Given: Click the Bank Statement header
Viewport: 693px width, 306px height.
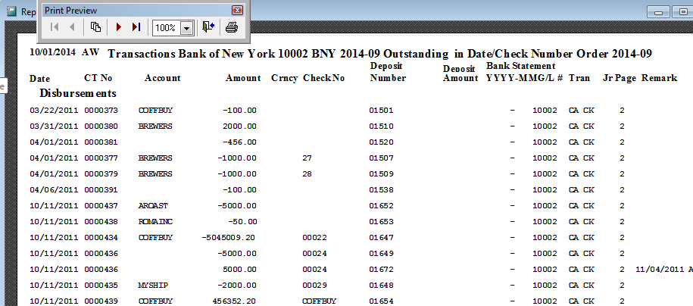Looking at the screenshot, I should click(x=520, y=66).
